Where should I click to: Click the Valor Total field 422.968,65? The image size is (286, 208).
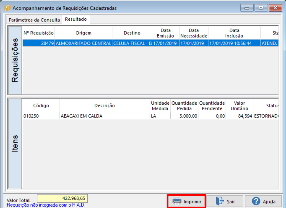(x=62, y=198)
